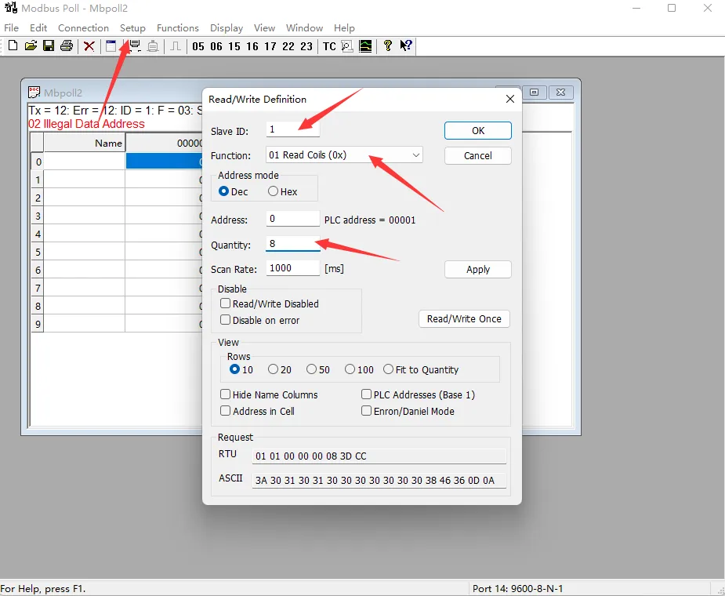Click the yellow question mark help icon
The height and width of the screenshot is (596, 725).
coord(387,46)
